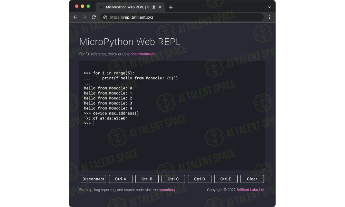Click the browser forward arrow
345x207 pixels.
point(85,17)
